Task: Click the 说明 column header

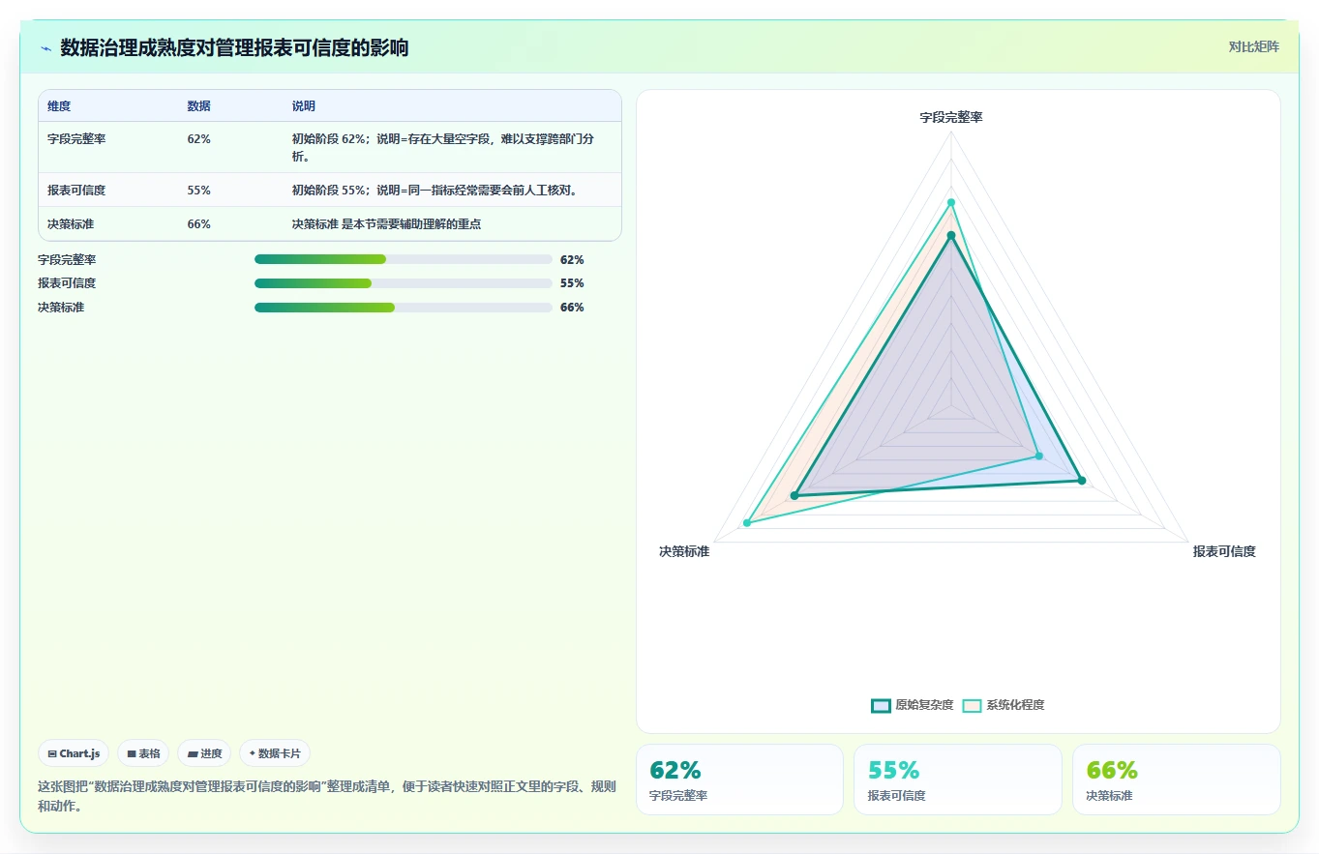Action: pyautogui.click(x=304, y=106)
